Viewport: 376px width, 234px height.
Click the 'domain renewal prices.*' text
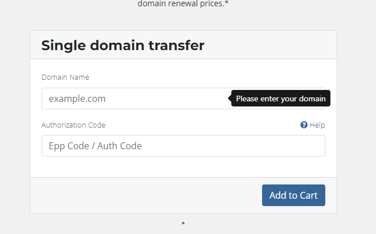point(183,3)
